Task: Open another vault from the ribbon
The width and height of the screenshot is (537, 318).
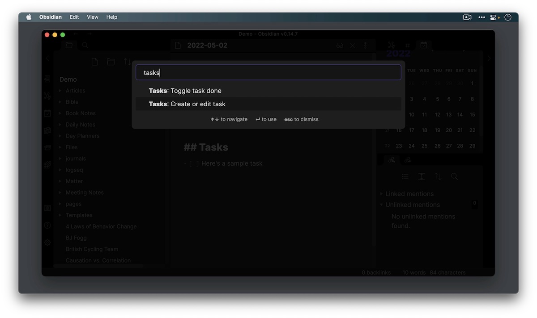Action: coord(47,208)
